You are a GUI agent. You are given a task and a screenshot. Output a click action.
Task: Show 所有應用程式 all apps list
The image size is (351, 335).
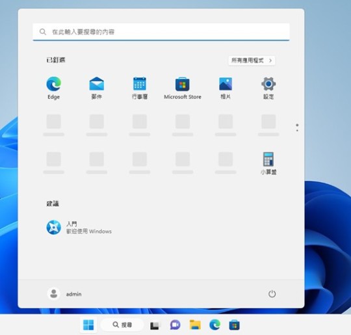coord(252,60)
